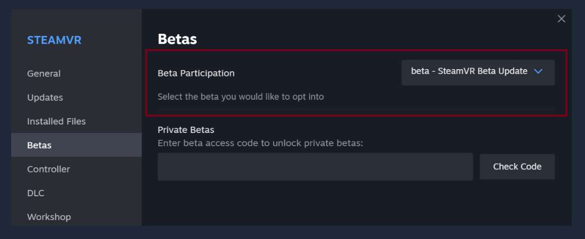This screenshot has height=239, width=585.
Task: Click the Beta Participation label
Action: tap(196, 73)
